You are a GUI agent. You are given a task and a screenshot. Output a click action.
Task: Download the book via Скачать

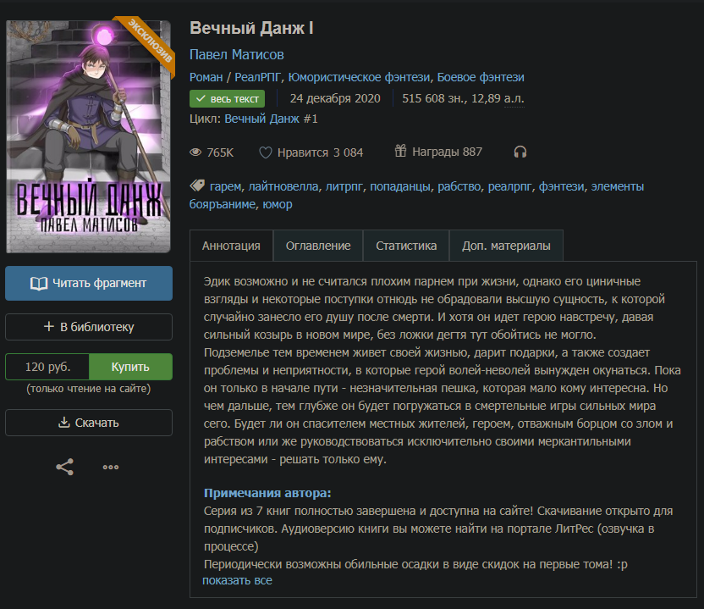click(89, 423)
